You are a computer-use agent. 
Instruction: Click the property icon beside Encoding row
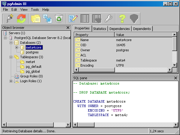click(x=78, y=65)
